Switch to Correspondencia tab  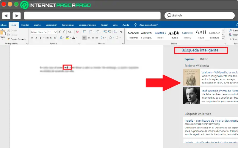[x=87, y=25]
